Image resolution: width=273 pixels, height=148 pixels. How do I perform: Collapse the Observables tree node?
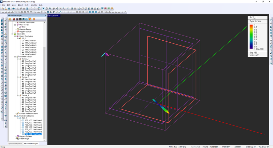(12, 34)
